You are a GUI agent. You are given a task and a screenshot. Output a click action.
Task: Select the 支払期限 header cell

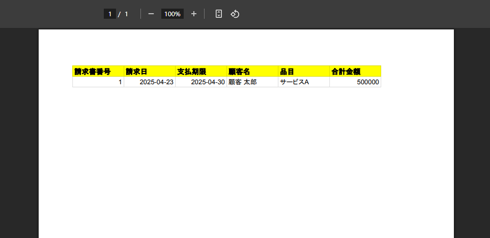pyautogui.click(x=201, y=72)
